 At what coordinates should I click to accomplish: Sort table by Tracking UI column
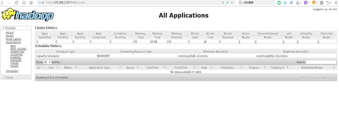[x=279, y=68]
